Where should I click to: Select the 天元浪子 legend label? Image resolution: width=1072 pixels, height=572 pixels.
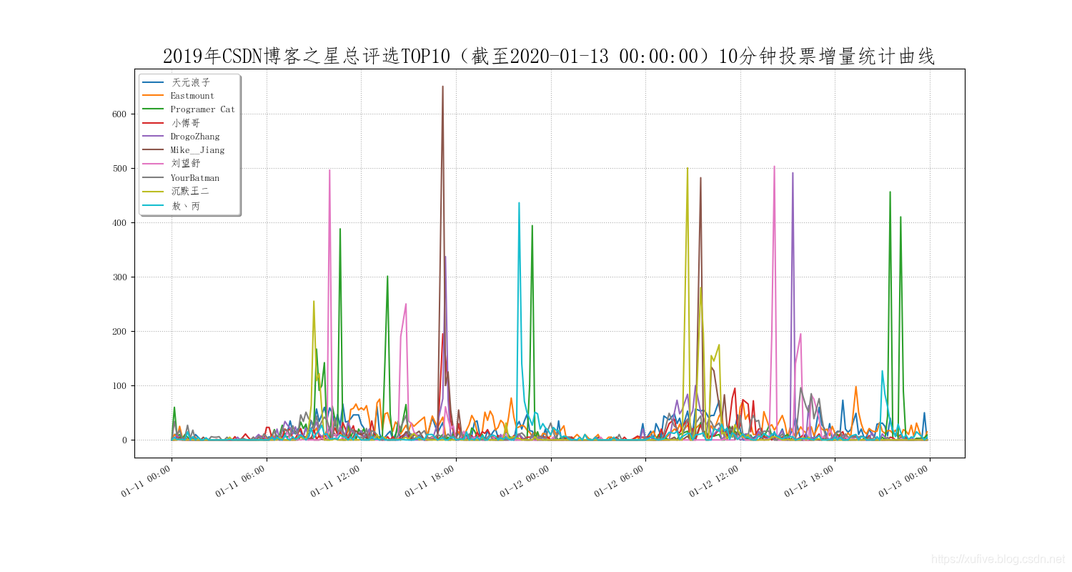[190, 82]
